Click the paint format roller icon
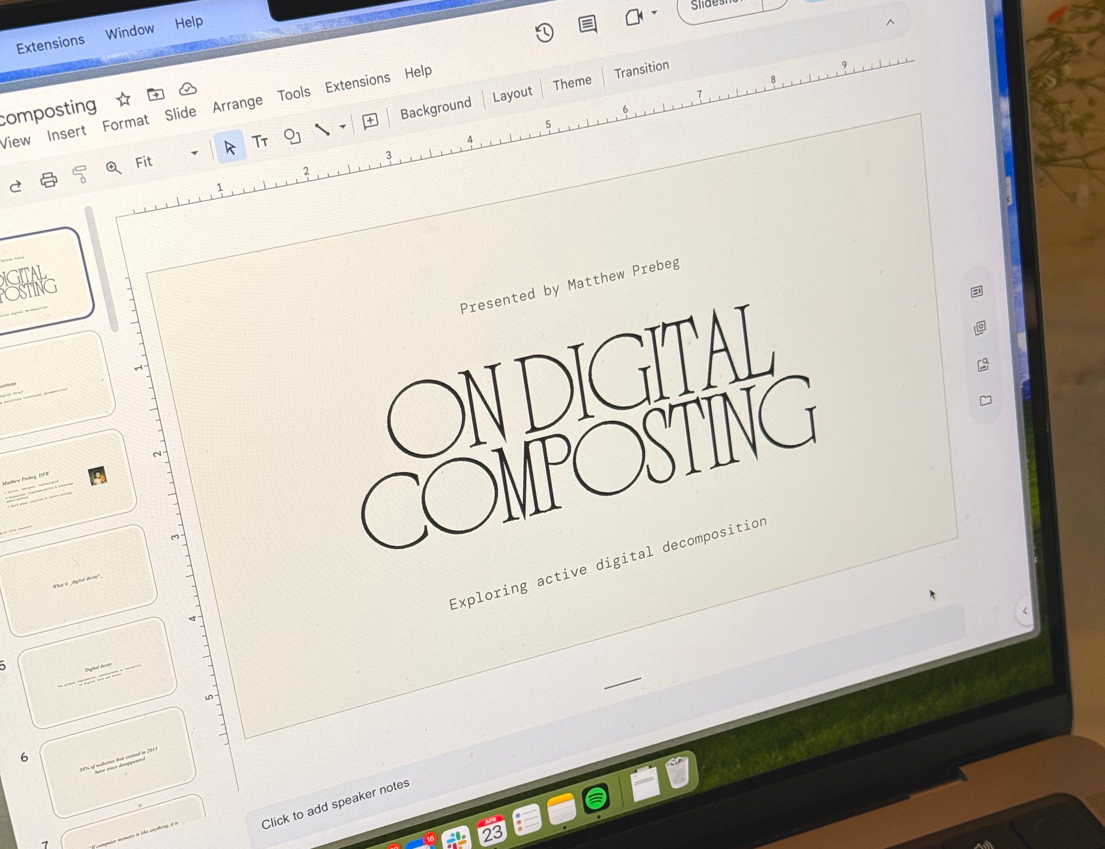1105x849 pixels. coord(80,174)
